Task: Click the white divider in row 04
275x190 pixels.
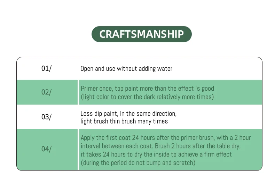Action: [78, 149]
